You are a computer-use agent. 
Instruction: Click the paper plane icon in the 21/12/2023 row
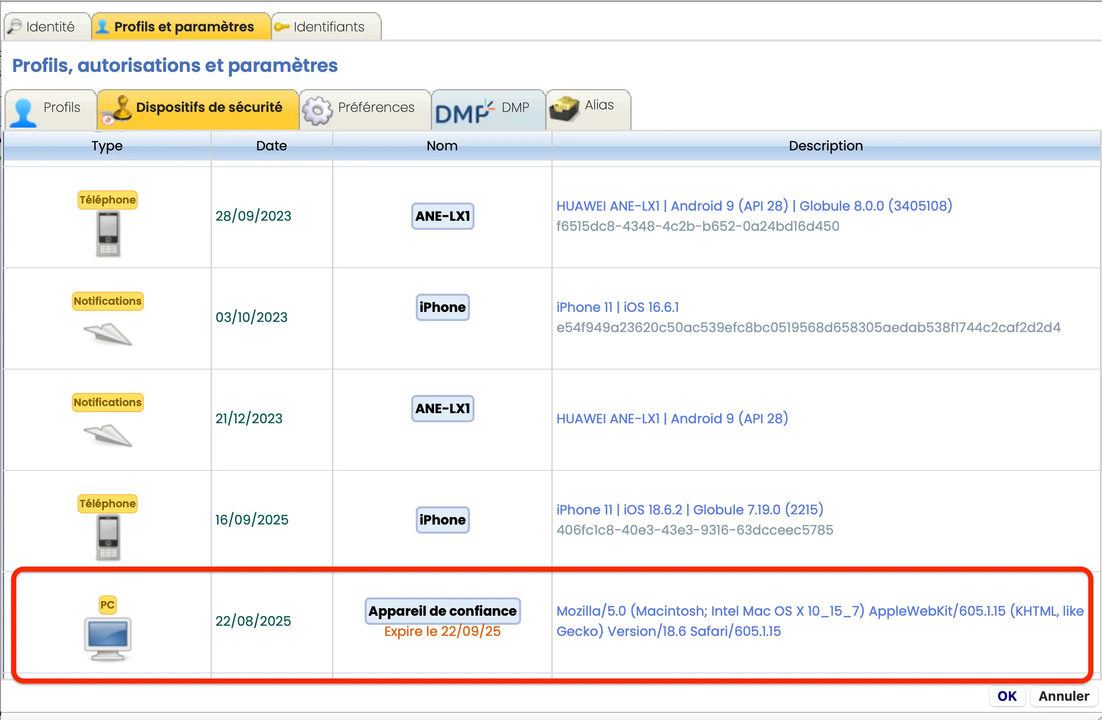(x=107, y=435)
